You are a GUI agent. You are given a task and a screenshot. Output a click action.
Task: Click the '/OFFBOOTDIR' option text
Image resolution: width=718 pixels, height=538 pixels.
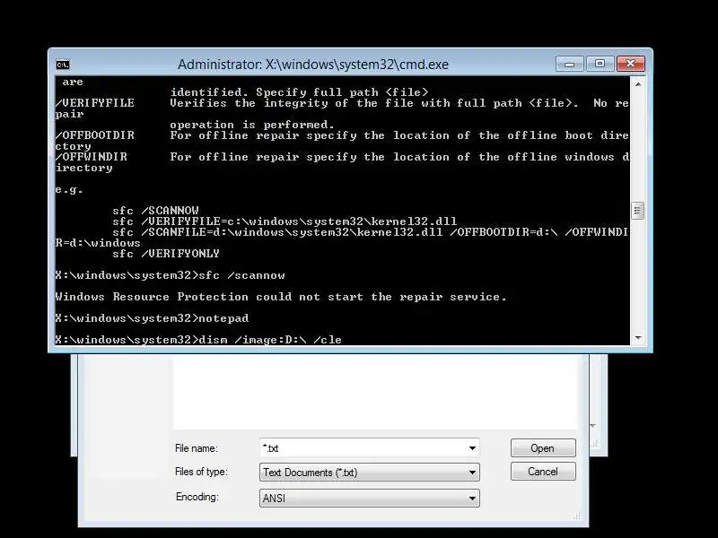tap(95, 135)
